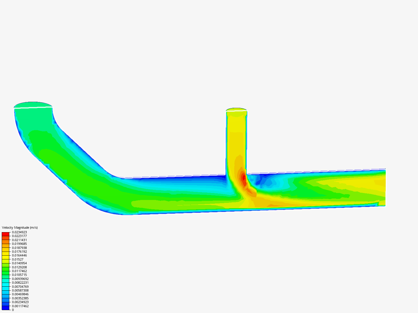Click the large elliptical inlet cap of the bent pipe
This screenshot has height=313, width=418.
pyautogui.click(x=33, y=105)
